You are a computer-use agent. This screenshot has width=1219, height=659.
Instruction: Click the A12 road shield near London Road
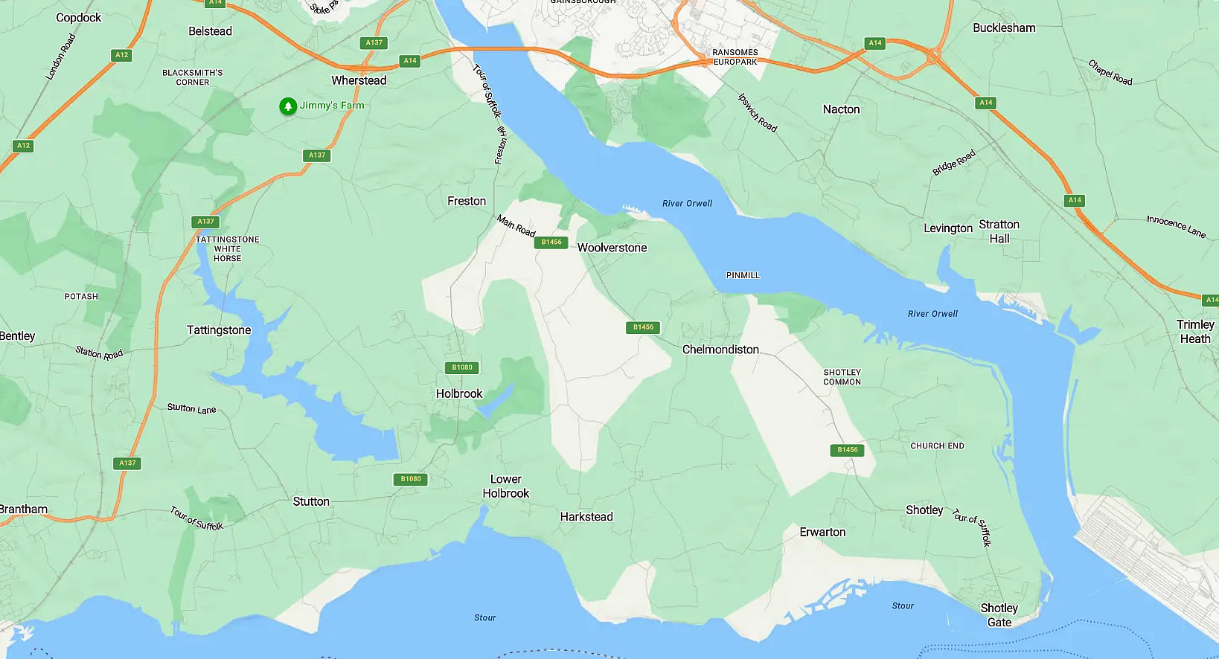[121, 55]
